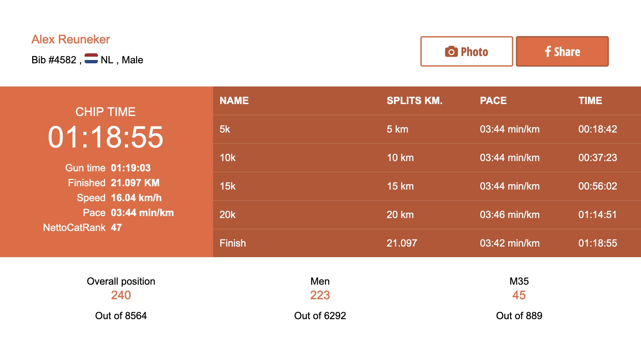The width and height of the screenshot is (641, 344).
Task: Select the Finish split row
Action: (x=427, y=243)
